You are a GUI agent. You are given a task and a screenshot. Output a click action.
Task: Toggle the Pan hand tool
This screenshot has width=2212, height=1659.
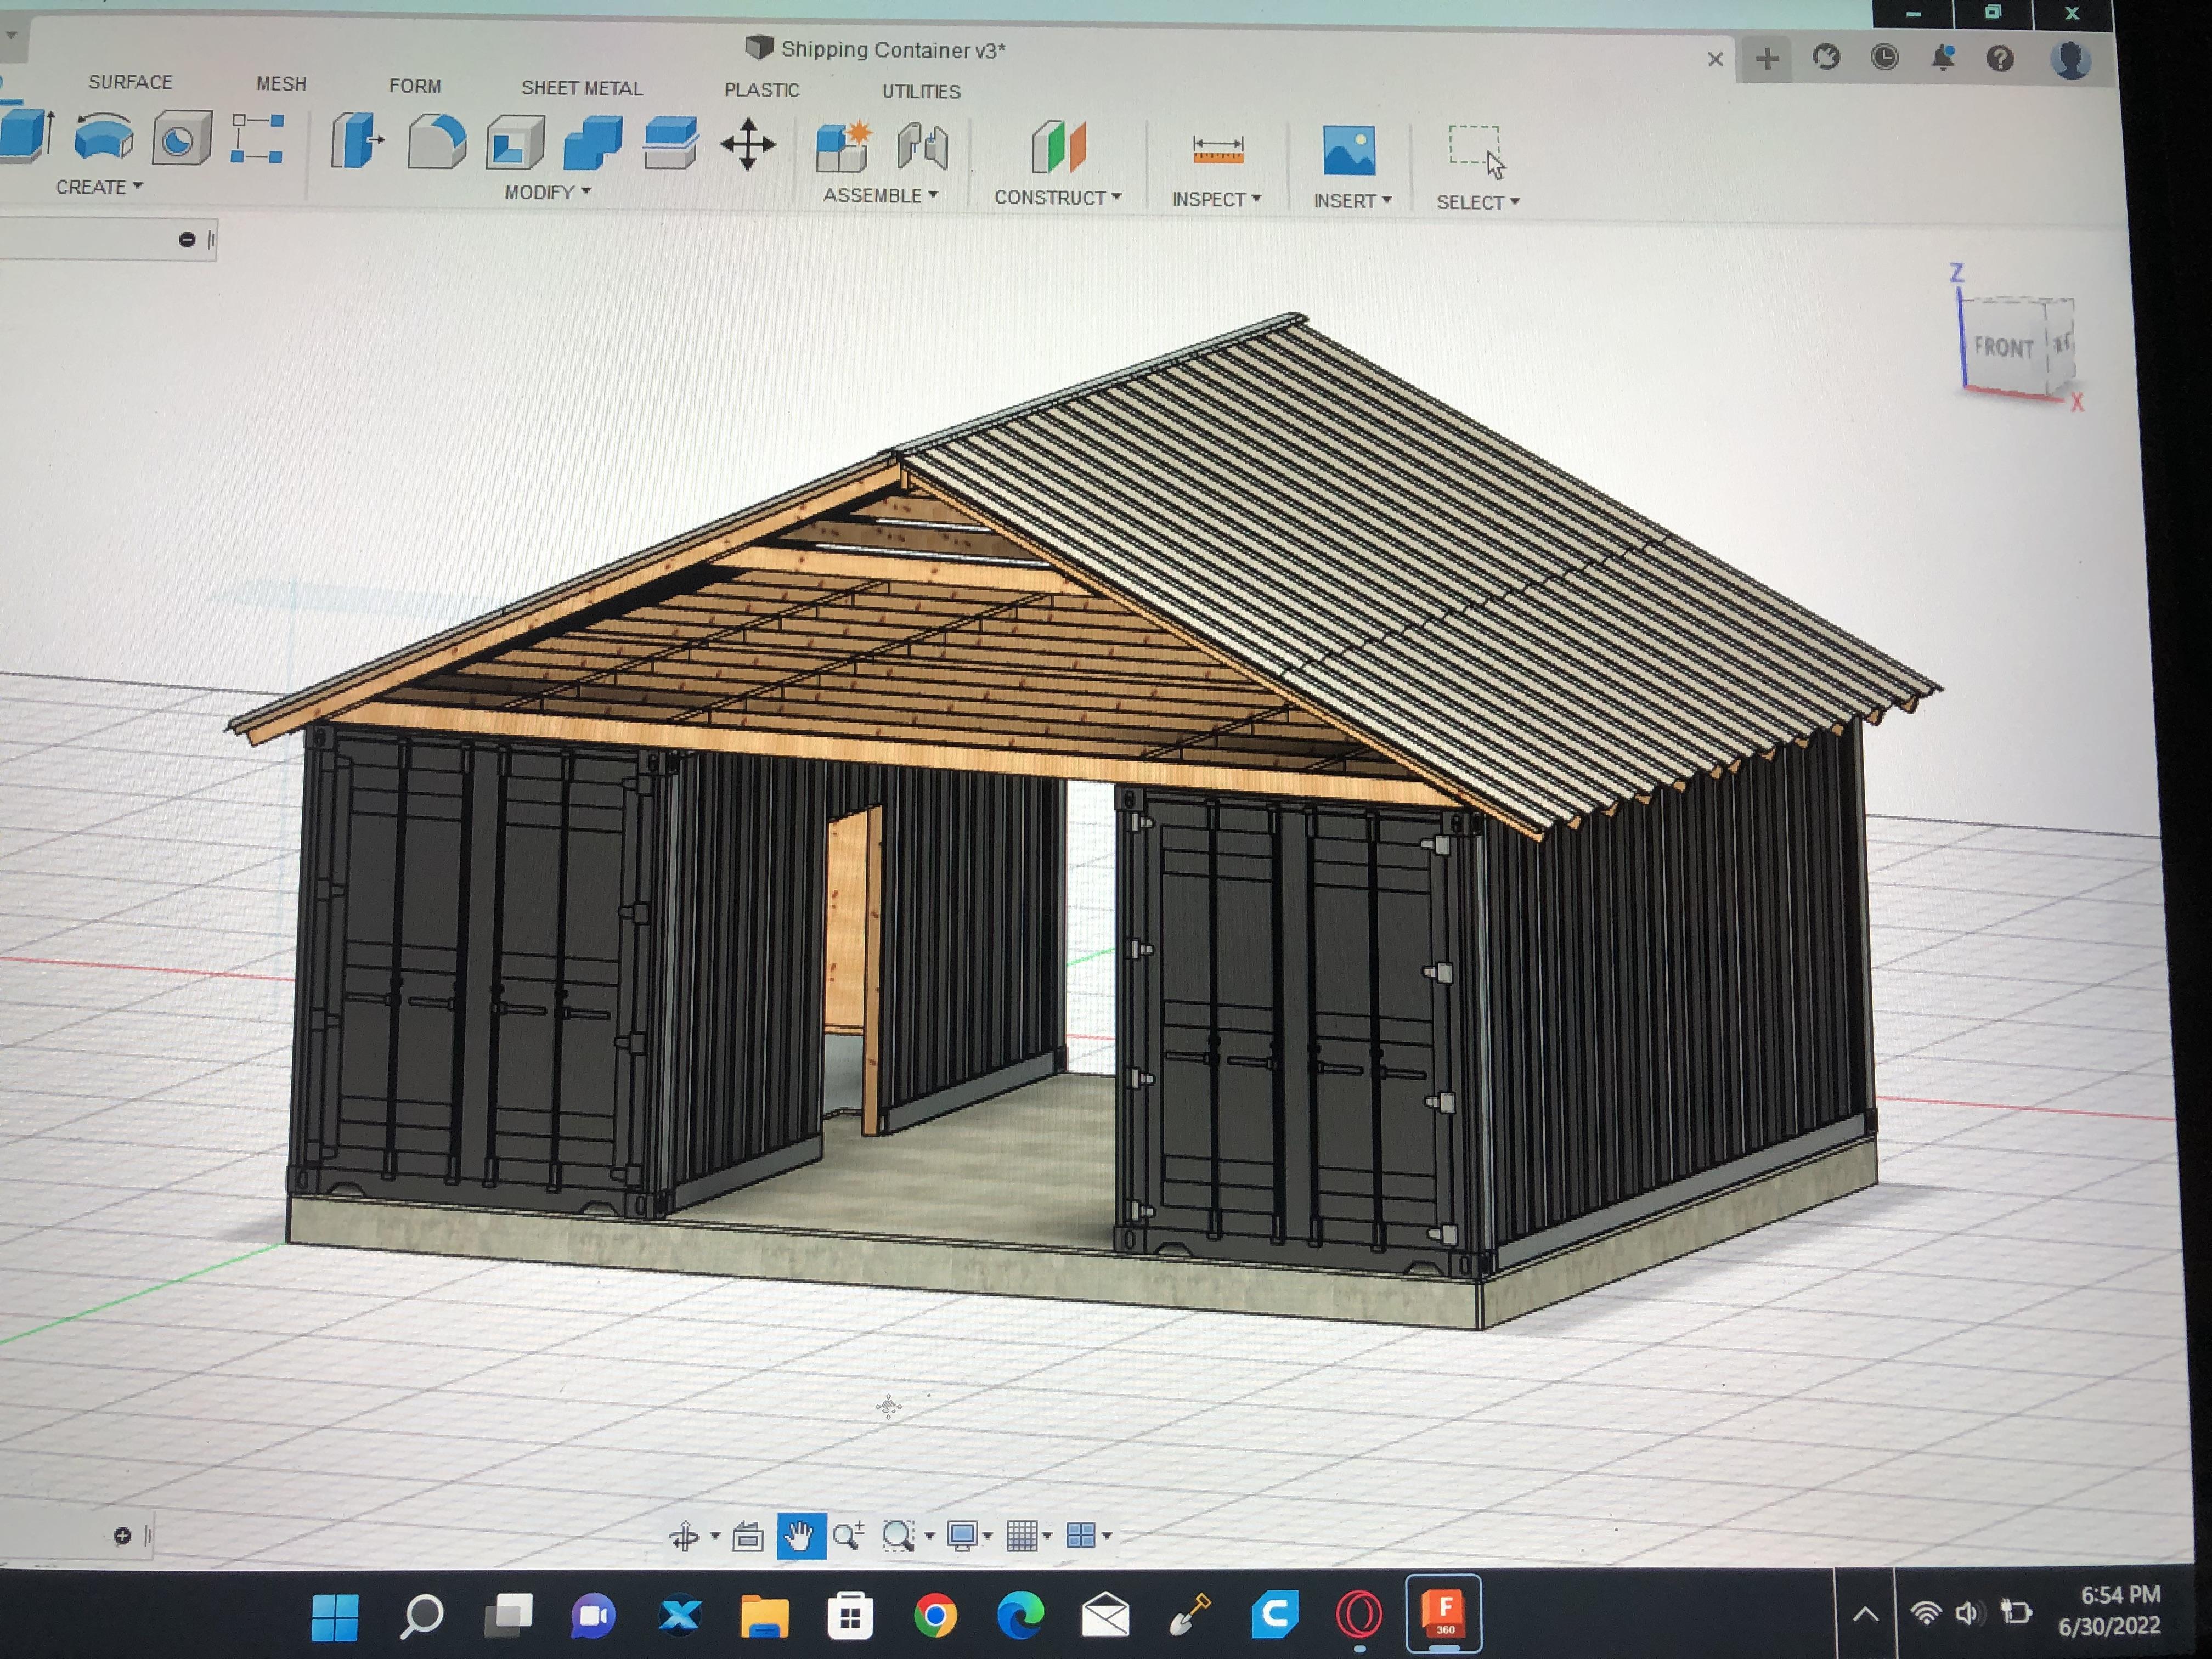pos(800,1535)
